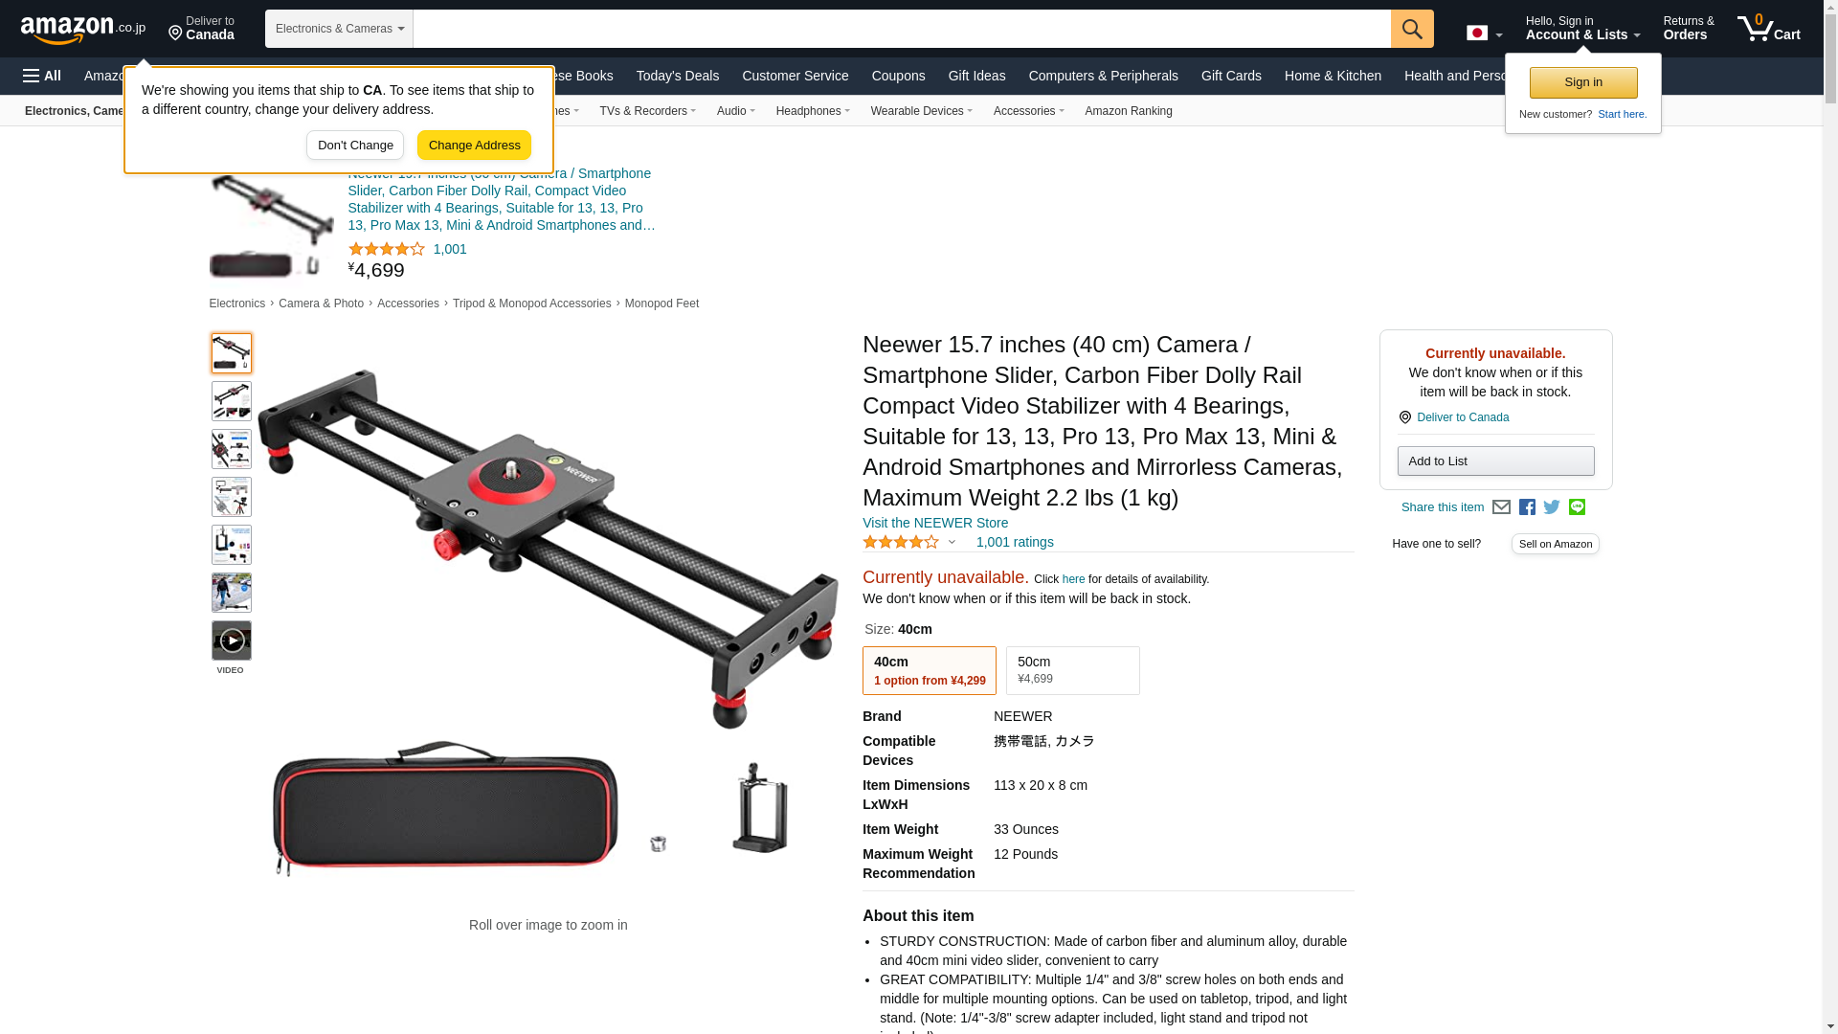Open the shopping cart icon
The height and width of the screenshot is (1034, 1838).
tap(1769, 29)
